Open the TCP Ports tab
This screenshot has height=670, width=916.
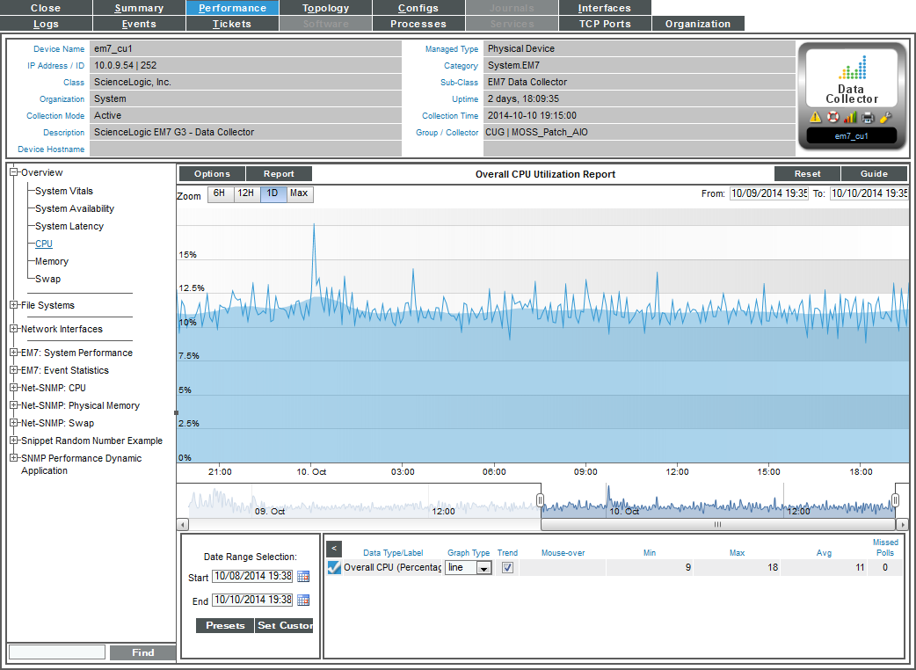click(x=605, y=24)
